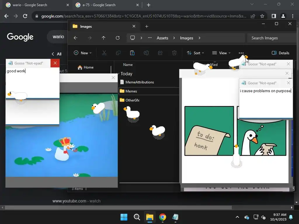This screenshot has width=299, height=224.
Task: Click the breadcrumb ellipsis in address bar
Action: pyautogui.click(x=150, y=38)
